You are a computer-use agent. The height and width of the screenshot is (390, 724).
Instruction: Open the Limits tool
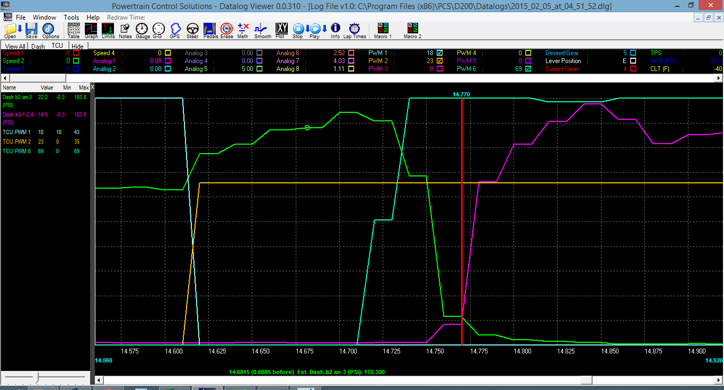pyautogui.click(x=108, y=30)
